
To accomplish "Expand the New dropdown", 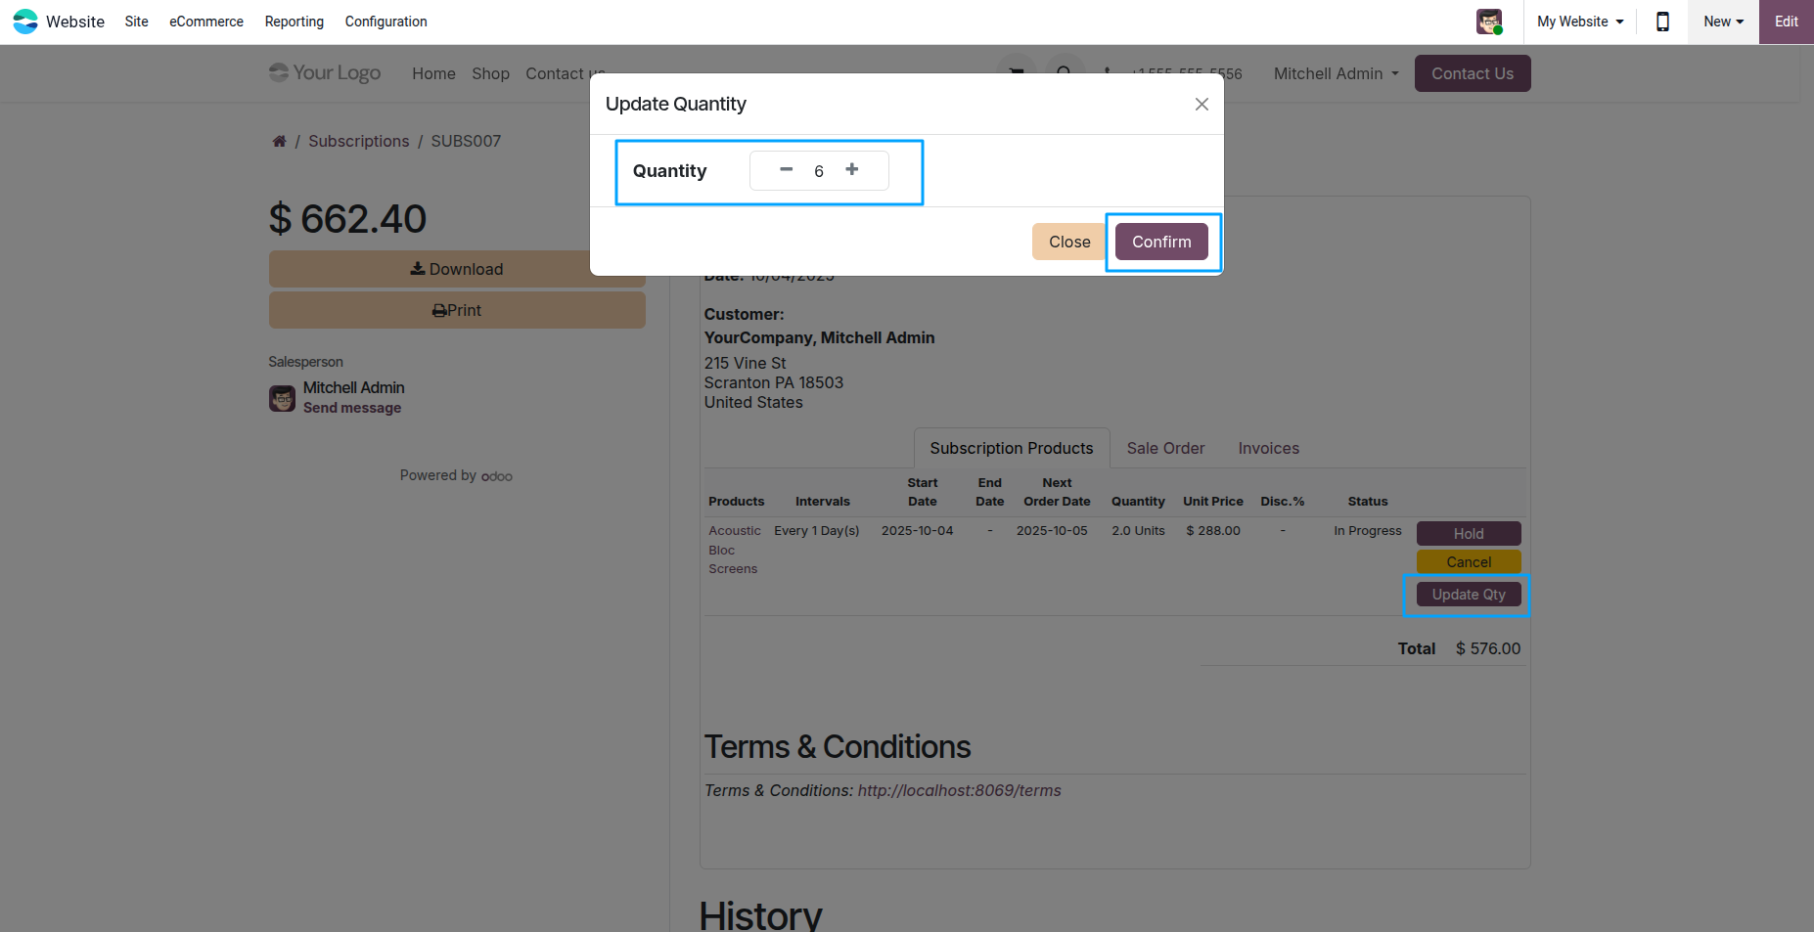I will (1723, 22).
